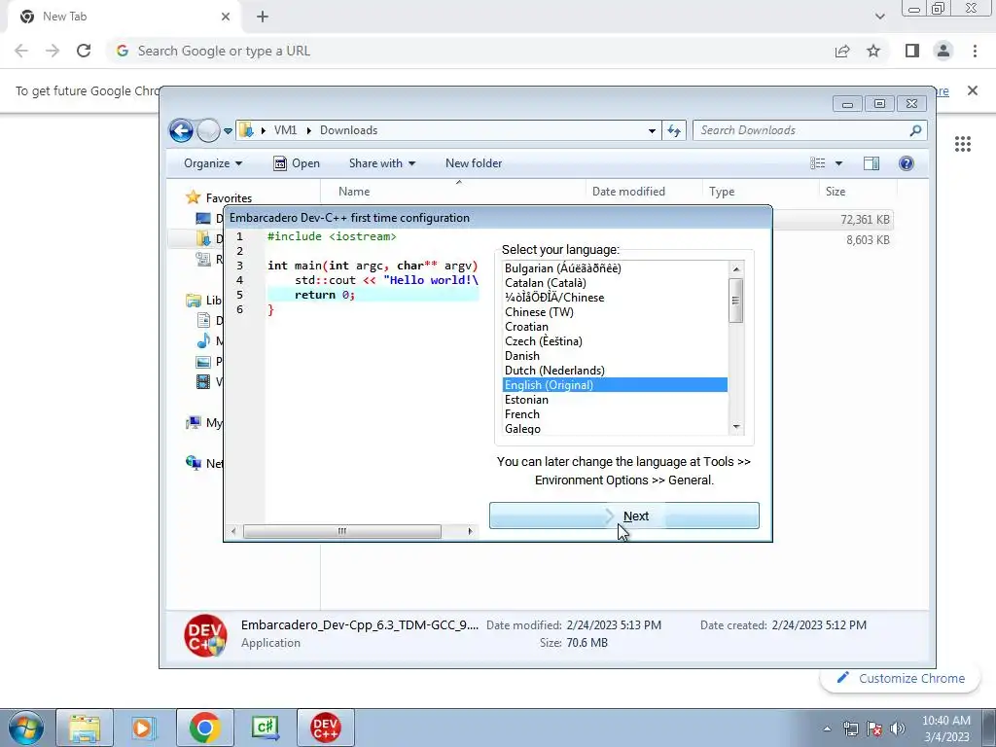
Task: Choose Estonian language
Action: click(x=615, y=400)
